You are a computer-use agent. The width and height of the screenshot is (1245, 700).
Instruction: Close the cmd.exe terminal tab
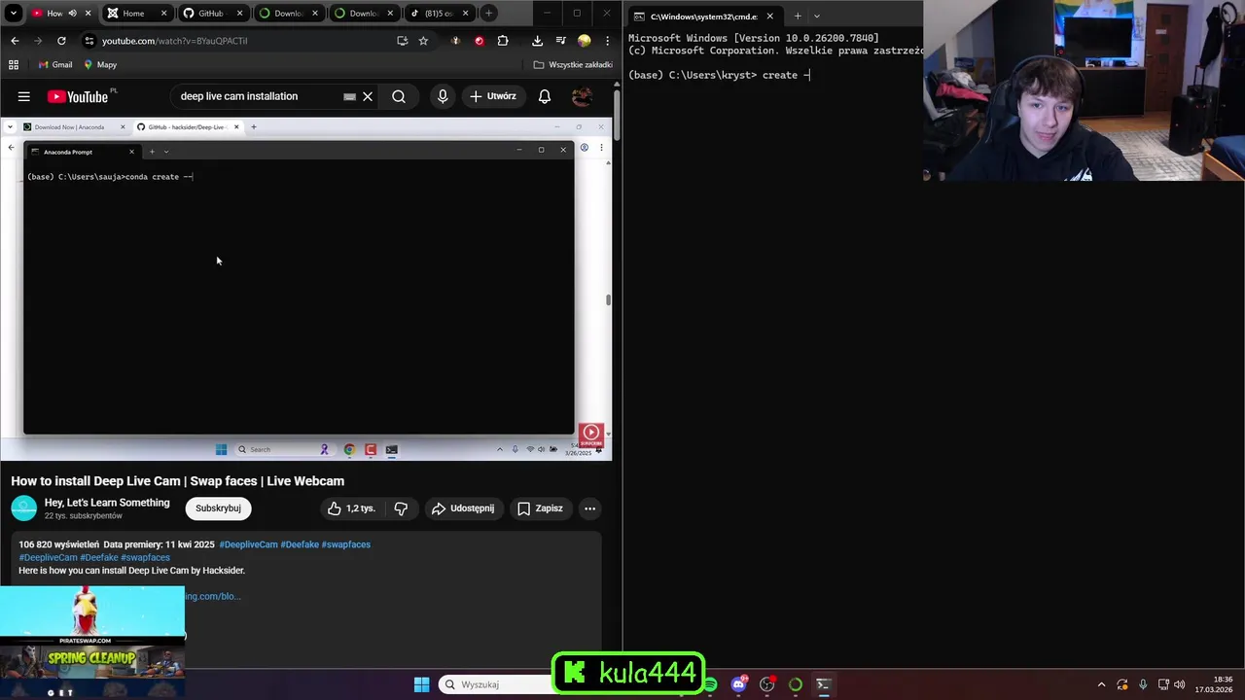770,17
